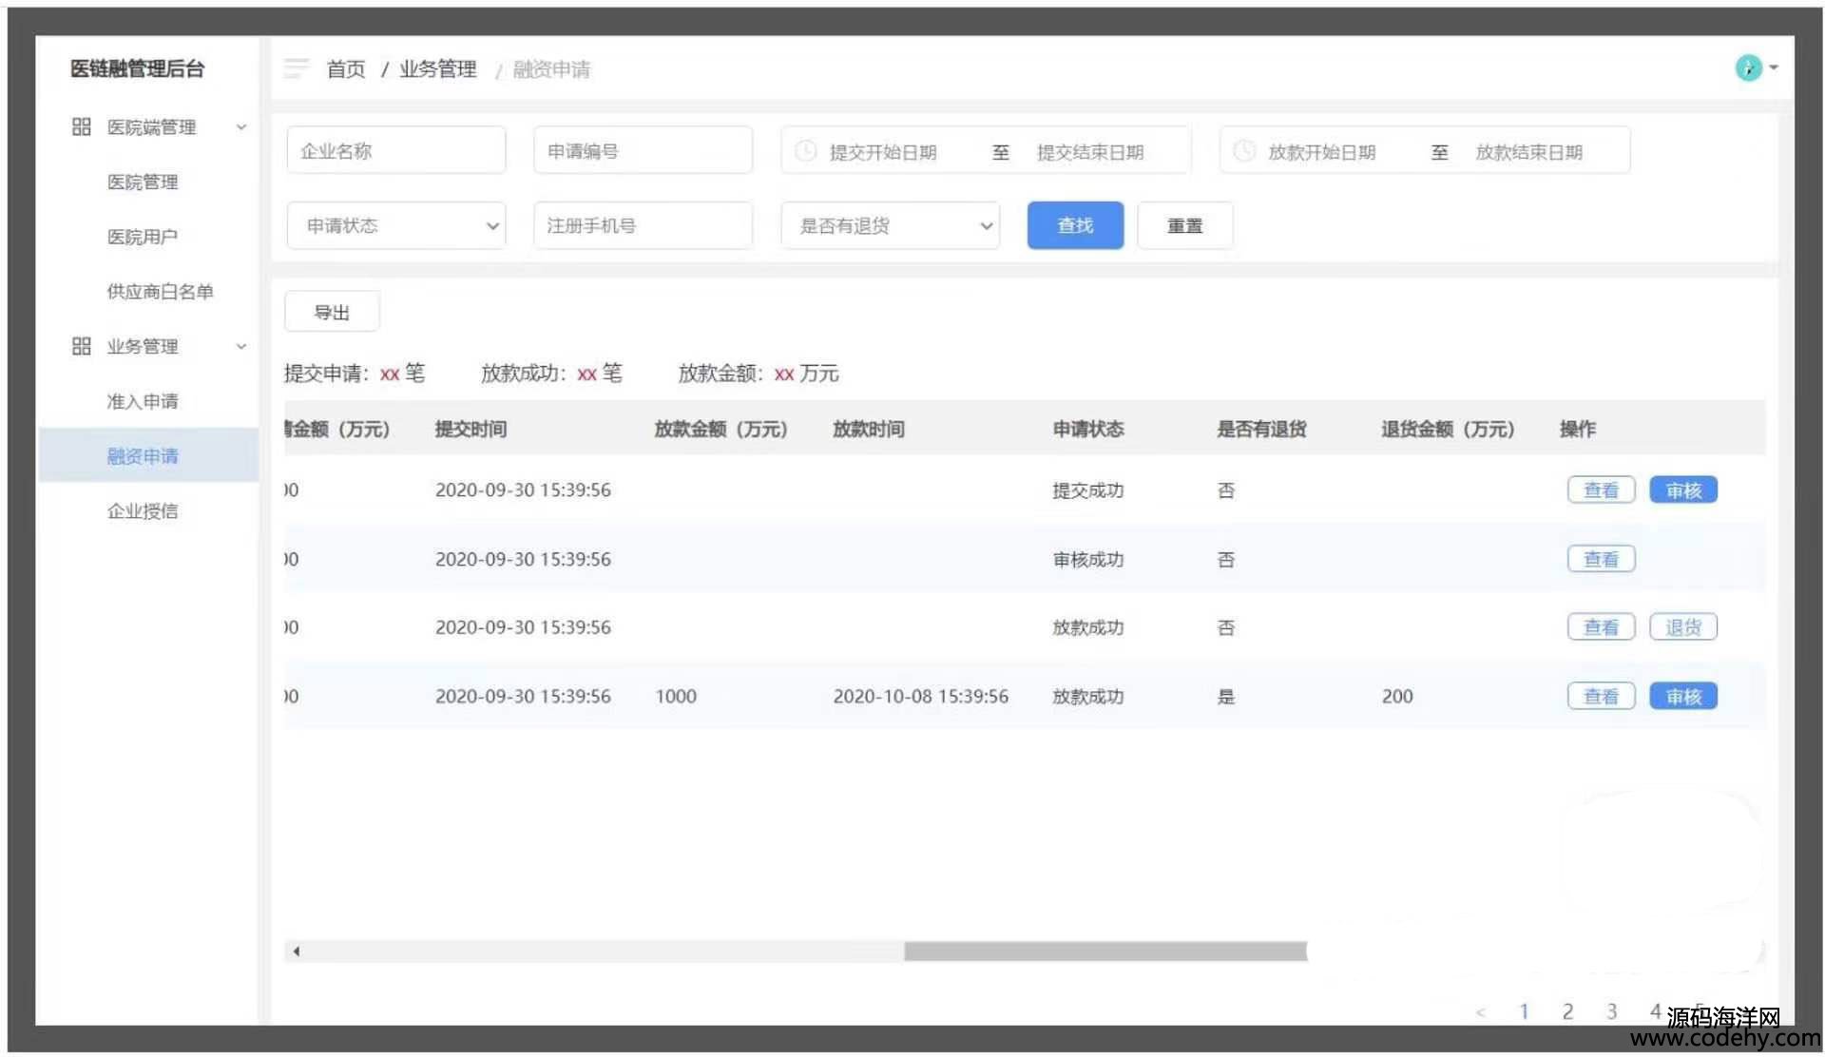Image resolution: width=1825 pixels, height=1057 pixels.
Task: Click 业务管理 in the breadcrumb
Action: [x=437, y=69]
